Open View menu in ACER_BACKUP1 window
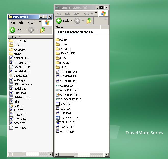The height and width of the screenshot is (159, 168). pos(76,14)
